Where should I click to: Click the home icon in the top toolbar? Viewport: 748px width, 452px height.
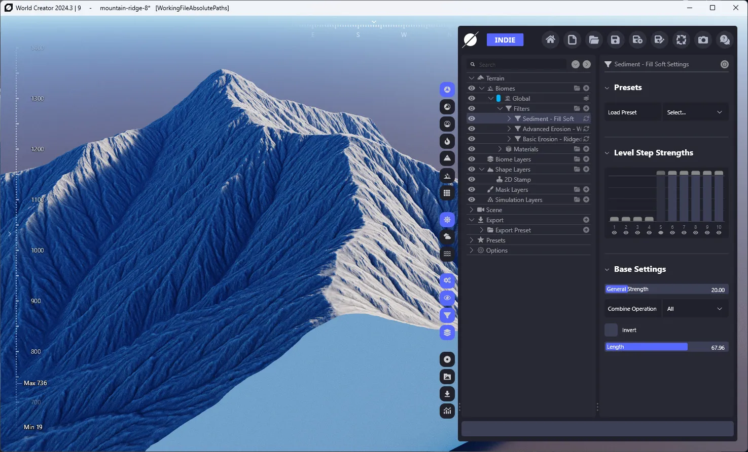point(550,40)
